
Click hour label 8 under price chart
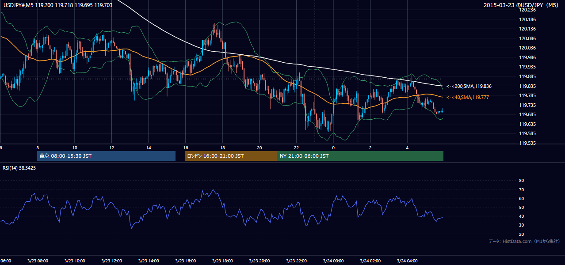click(x=38, y=148)
